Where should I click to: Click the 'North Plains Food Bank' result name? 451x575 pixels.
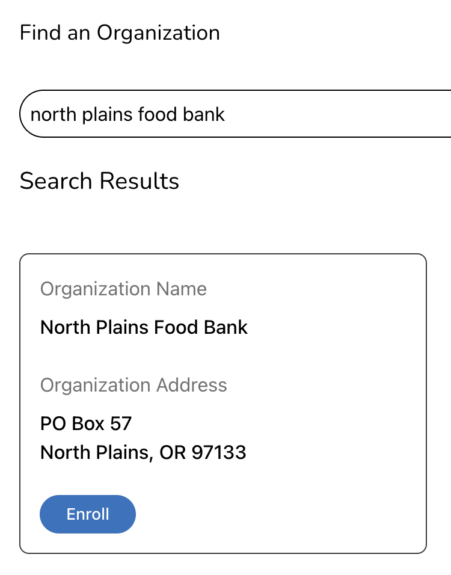point(144,328)
